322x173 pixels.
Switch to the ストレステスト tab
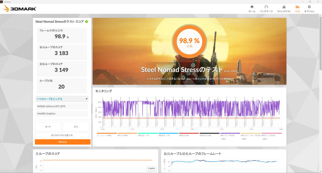pos(284,9)
